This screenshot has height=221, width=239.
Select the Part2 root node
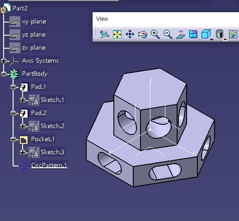20,8
